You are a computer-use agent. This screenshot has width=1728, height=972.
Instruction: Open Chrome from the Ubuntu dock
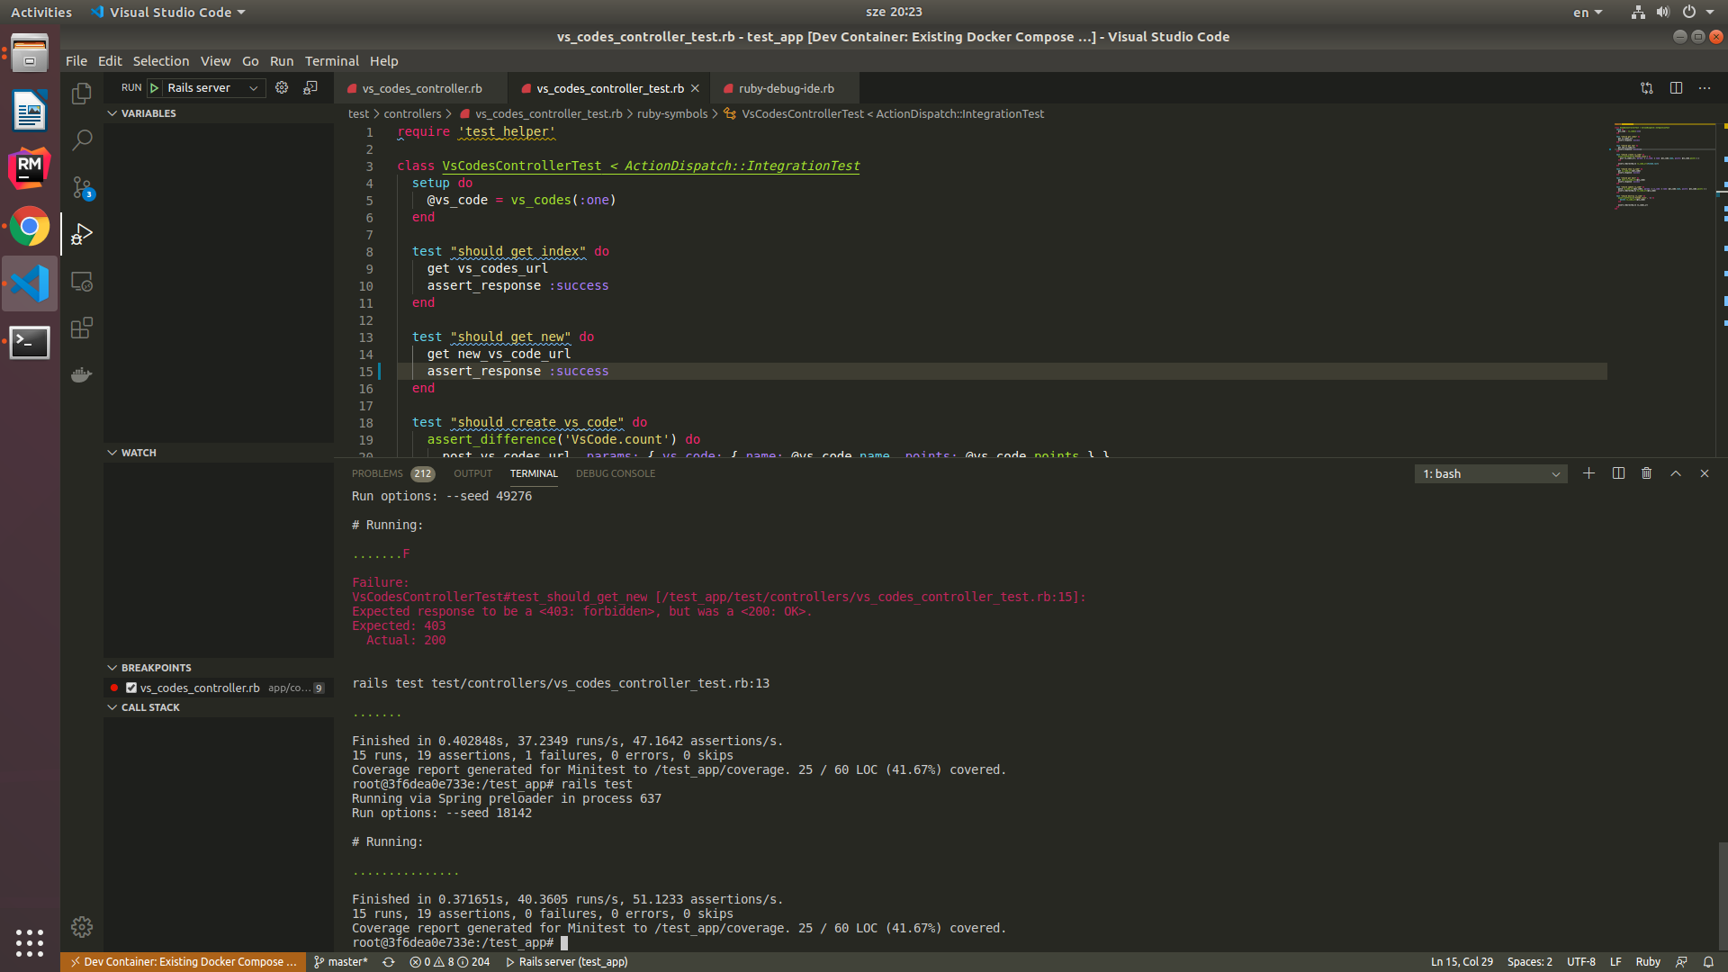coord(30,227)
